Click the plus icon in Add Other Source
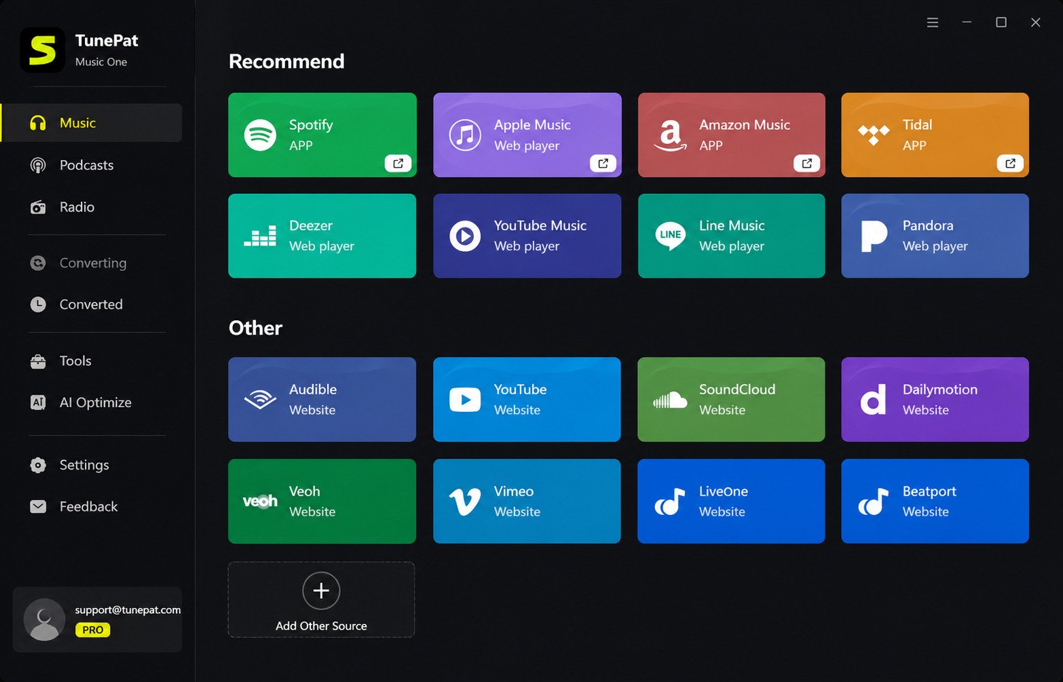Screen dimensions: 1063x682 (321, 590)
